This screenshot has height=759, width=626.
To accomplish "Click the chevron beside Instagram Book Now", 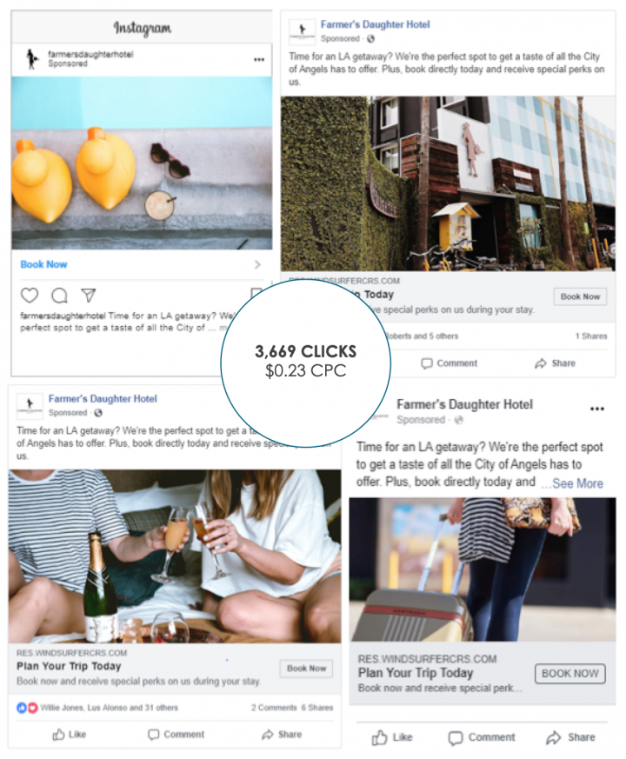I will (257, 264).
